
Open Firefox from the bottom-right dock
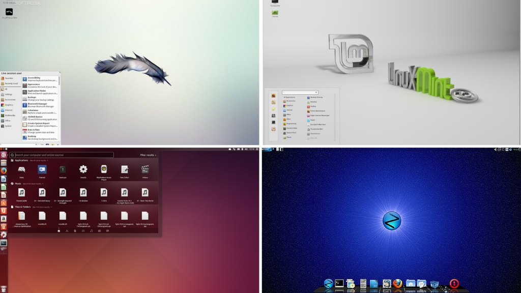pos(397,284)
